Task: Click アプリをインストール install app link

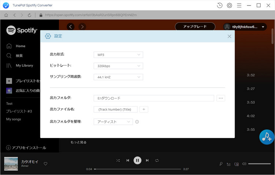Action: point(26,148)
